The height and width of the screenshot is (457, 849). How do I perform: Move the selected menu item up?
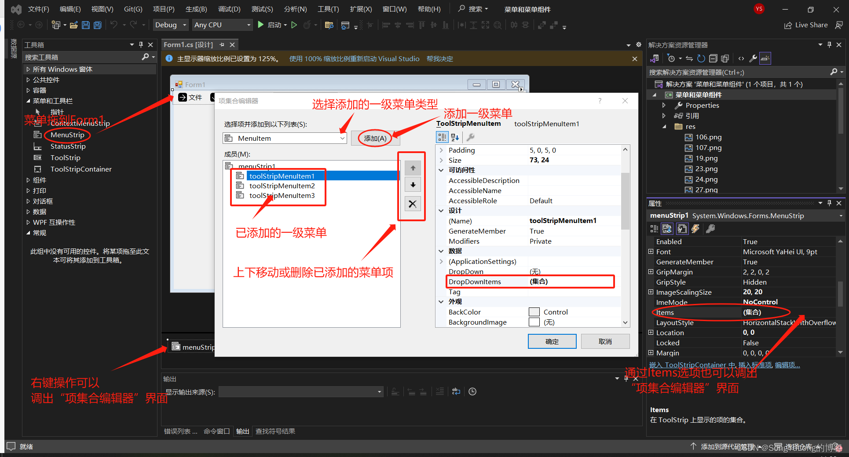413,168
